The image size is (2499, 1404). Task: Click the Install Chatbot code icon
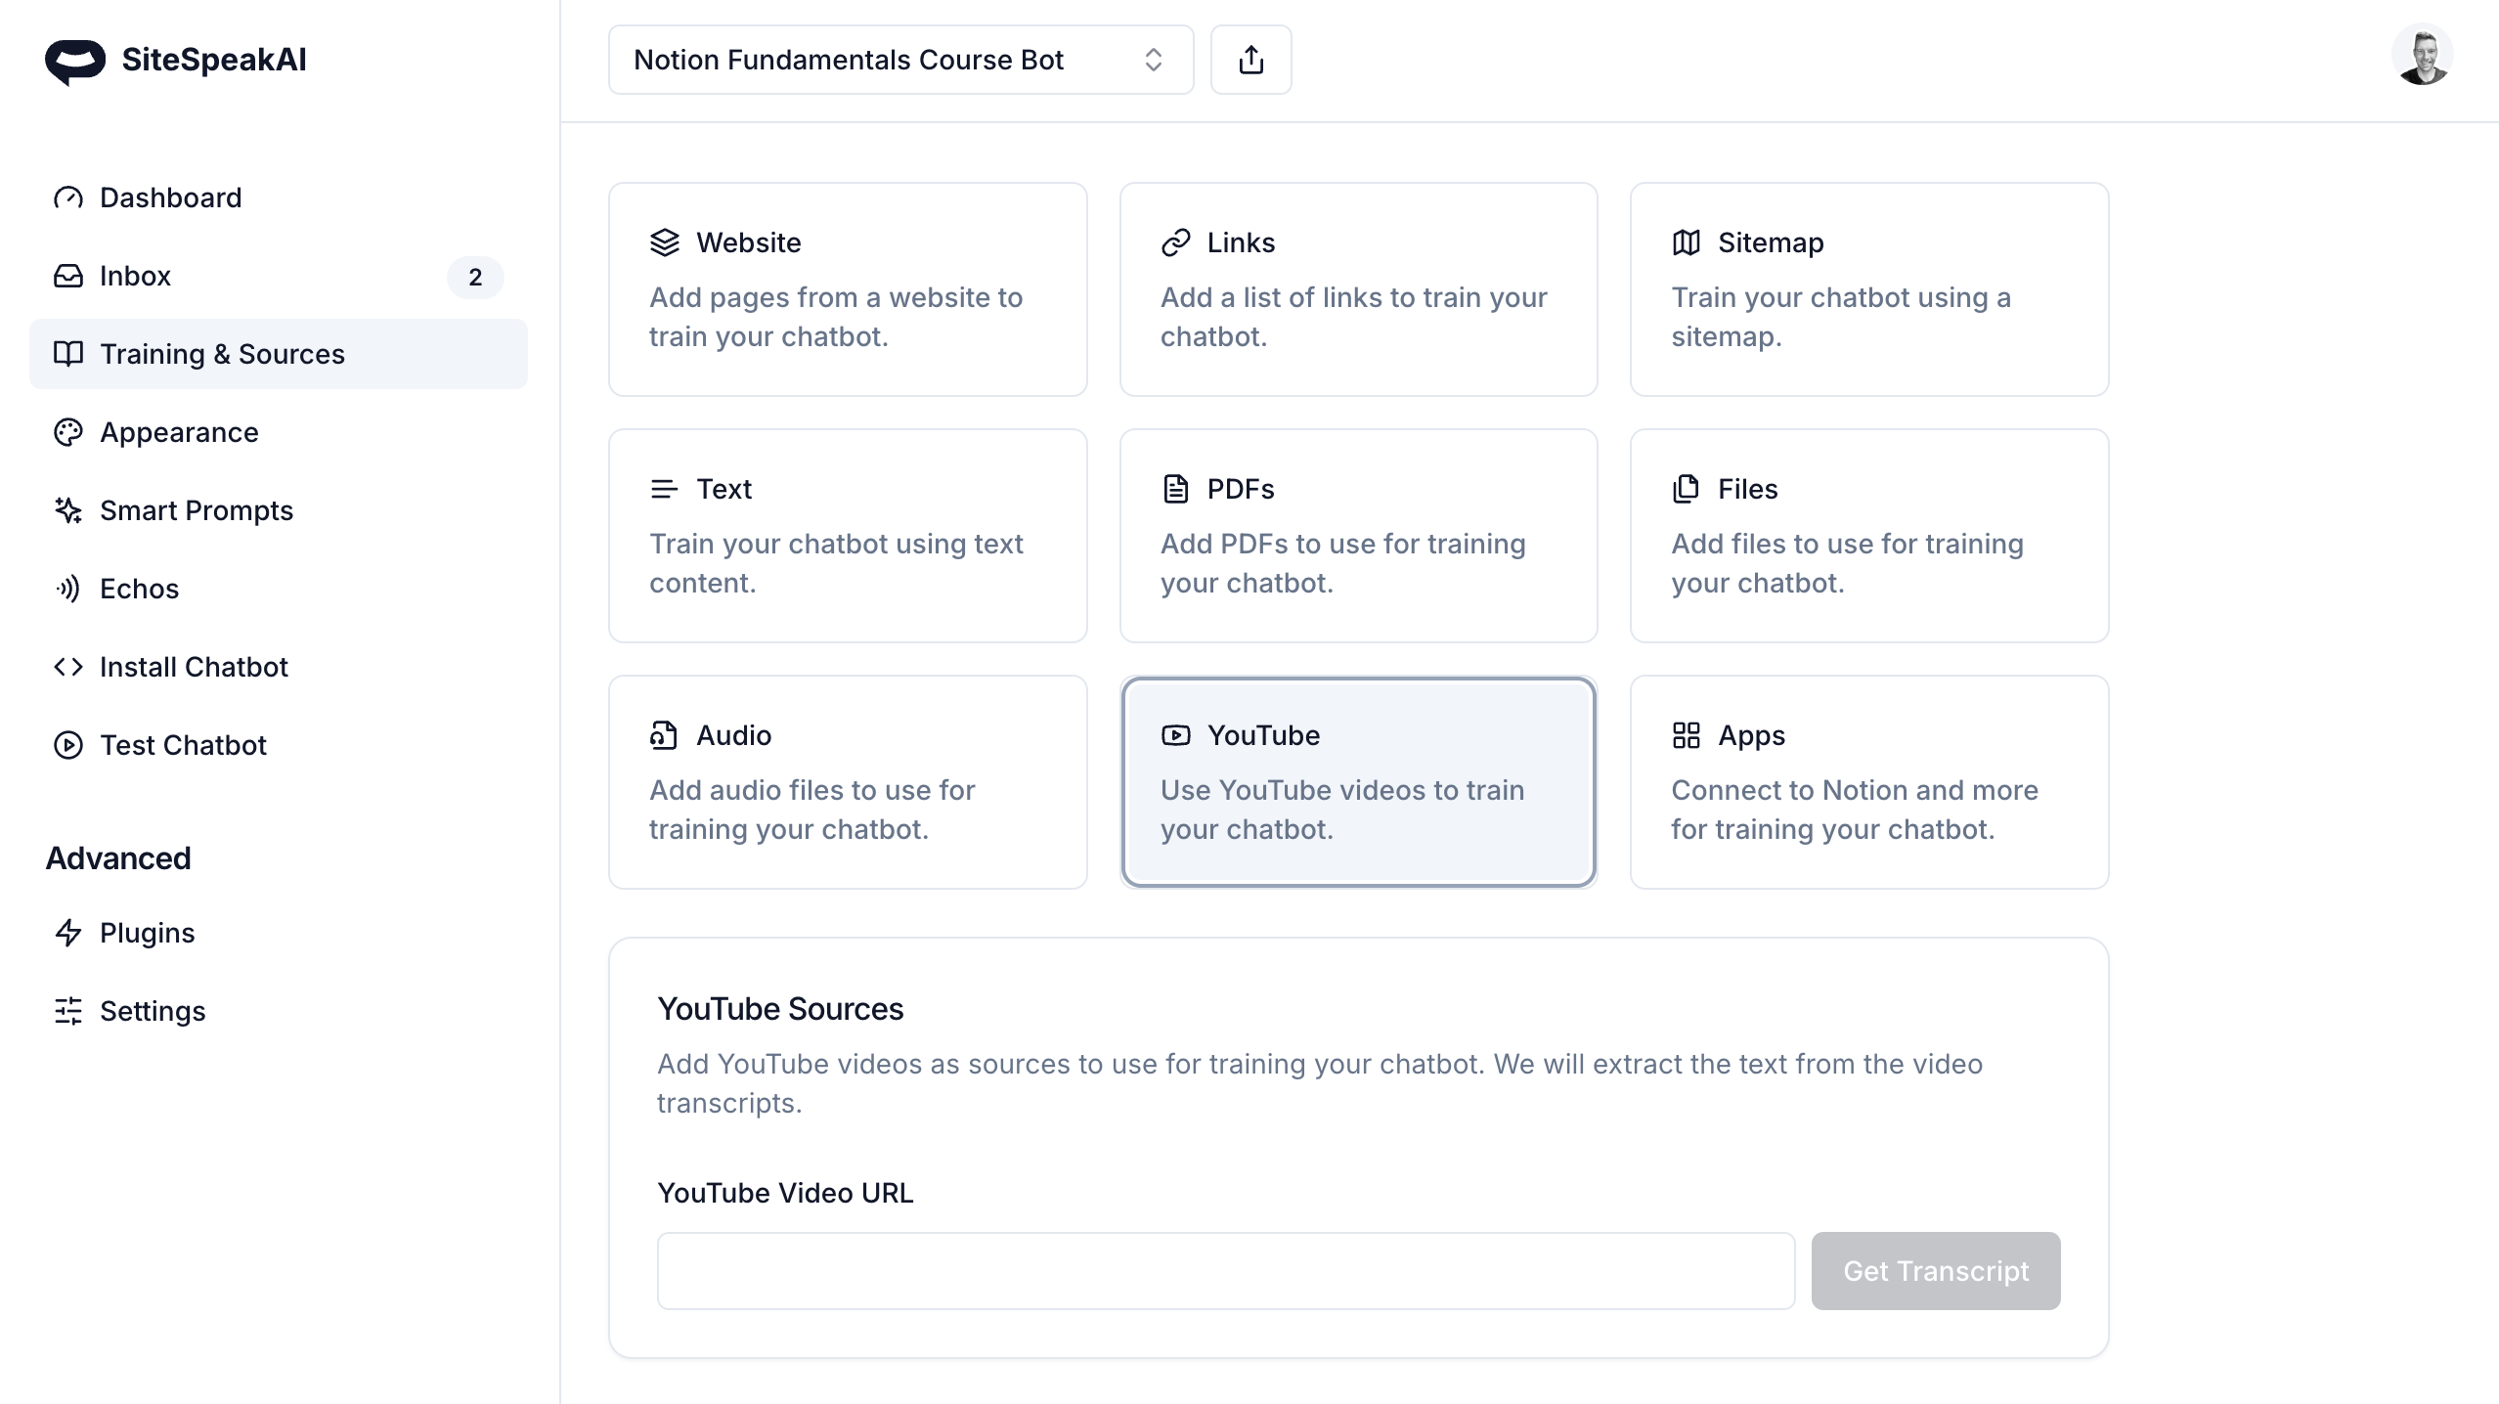tap(68, 667)
